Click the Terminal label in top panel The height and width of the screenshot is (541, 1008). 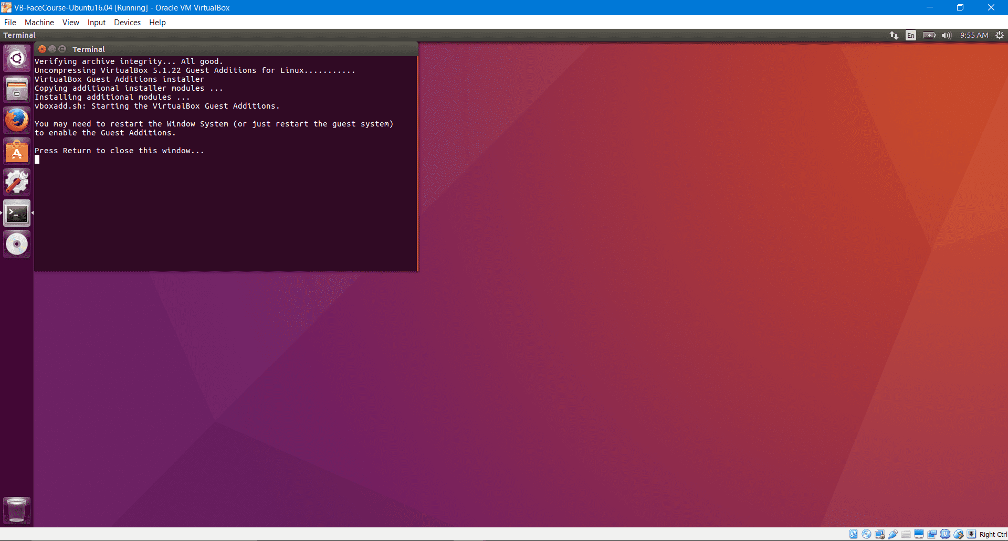tap(19, 35)
